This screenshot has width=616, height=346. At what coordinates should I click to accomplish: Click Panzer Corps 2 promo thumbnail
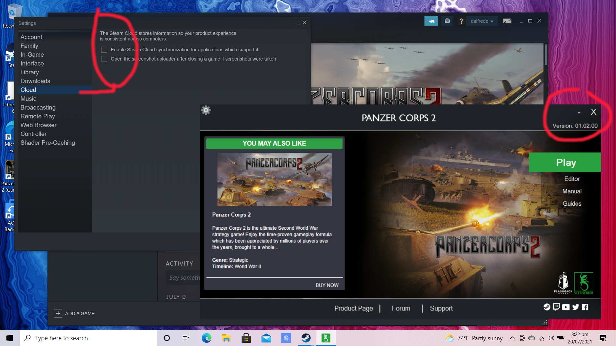pyautogui.click(x=274, y=179)
